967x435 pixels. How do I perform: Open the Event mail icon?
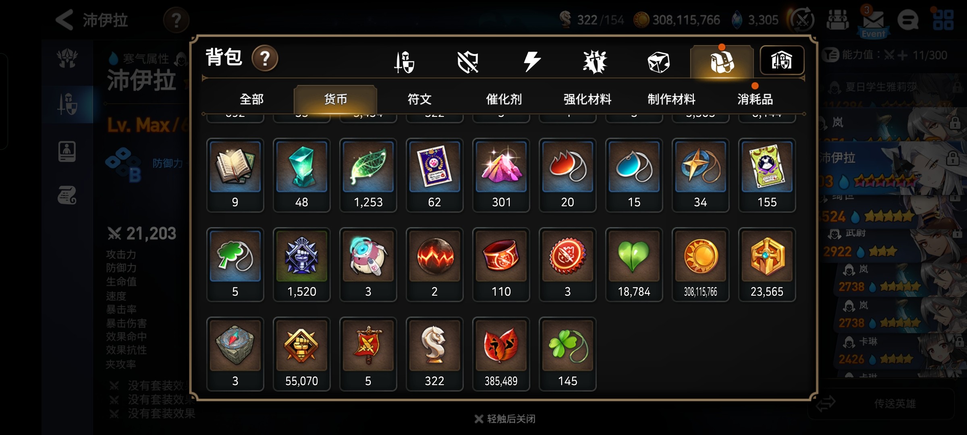tap(873, 22)
